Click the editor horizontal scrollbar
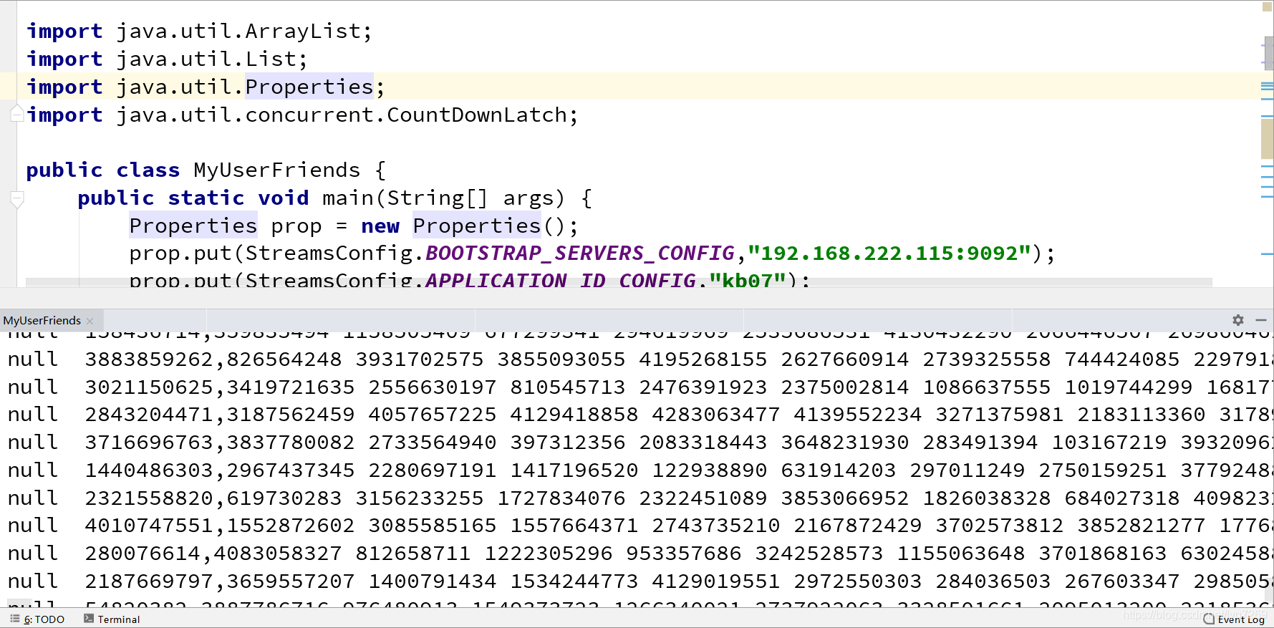 tap(619, 283)
